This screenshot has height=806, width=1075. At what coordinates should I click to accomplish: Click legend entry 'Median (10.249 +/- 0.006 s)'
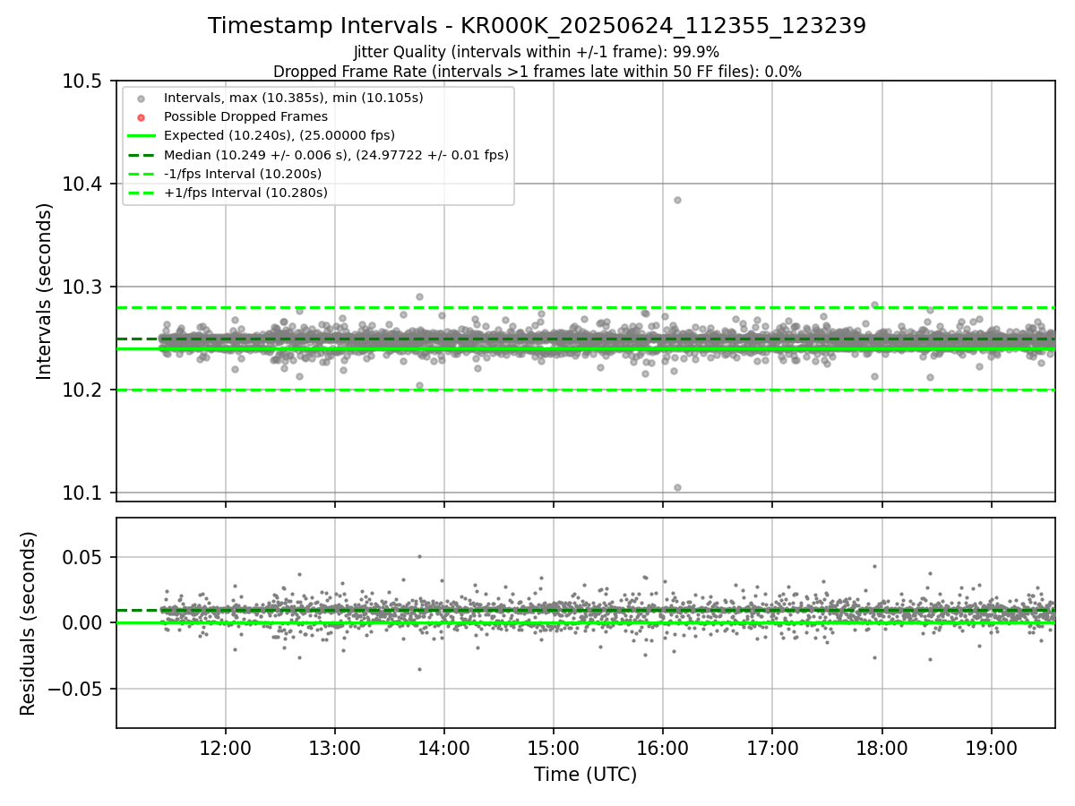[x=336, y=155]
